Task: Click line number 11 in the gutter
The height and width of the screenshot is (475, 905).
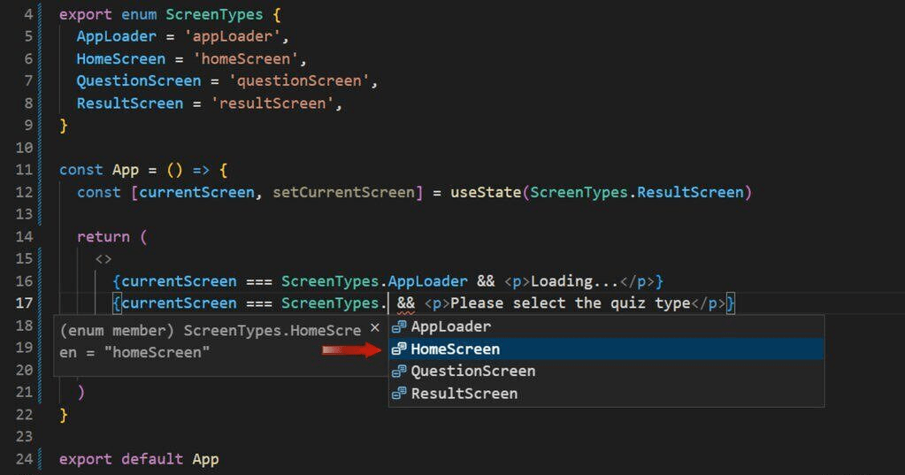Action: pyautogui.click(x=24, y=170)
